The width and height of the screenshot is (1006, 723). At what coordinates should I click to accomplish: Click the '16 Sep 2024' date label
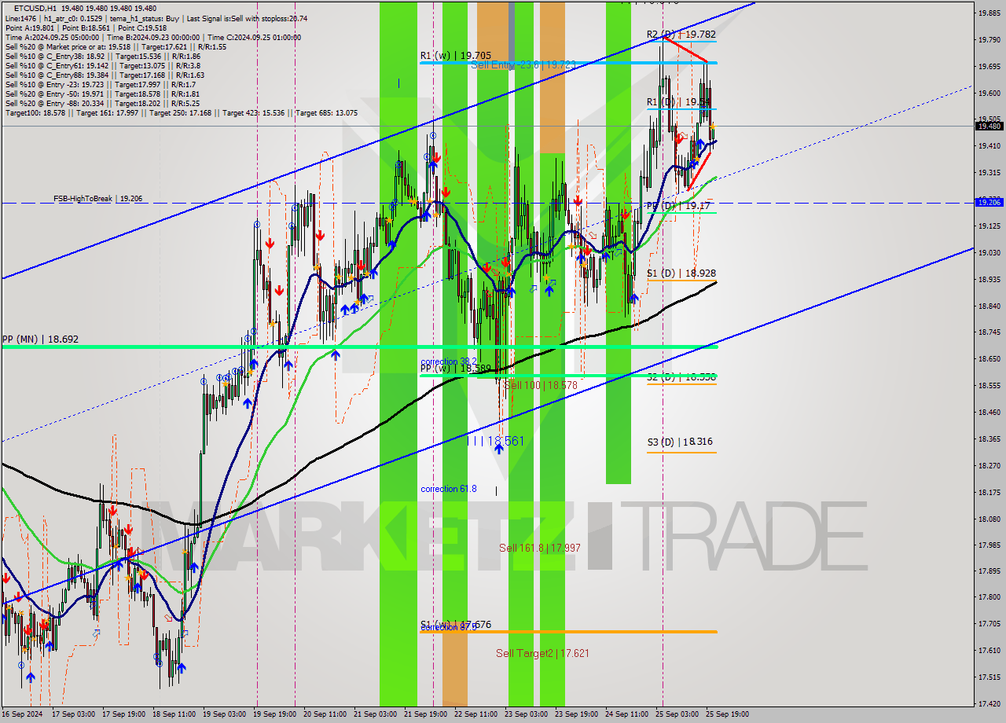pos(22,714)
